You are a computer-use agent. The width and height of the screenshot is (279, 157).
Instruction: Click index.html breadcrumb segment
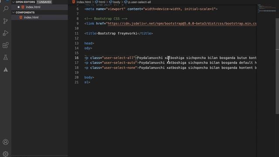[84, 2]
